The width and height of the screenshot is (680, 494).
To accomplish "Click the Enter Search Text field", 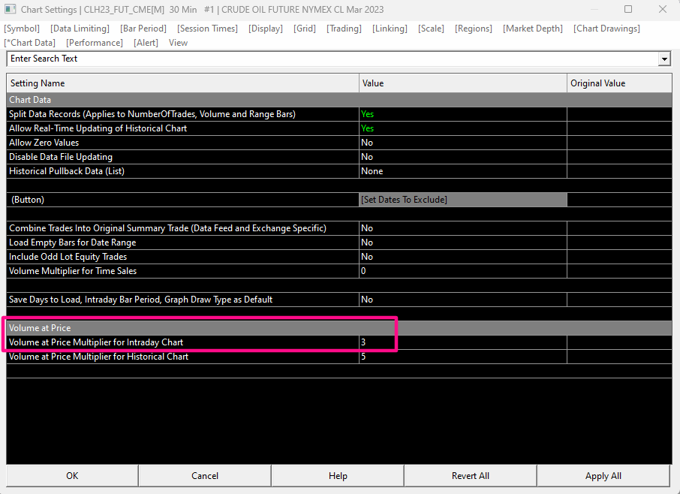I will pyautogui.click(x=332, y=59).
